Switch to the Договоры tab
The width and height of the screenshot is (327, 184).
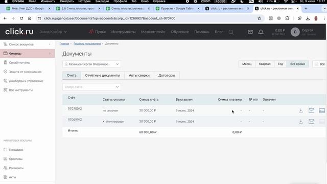(167, 75)
